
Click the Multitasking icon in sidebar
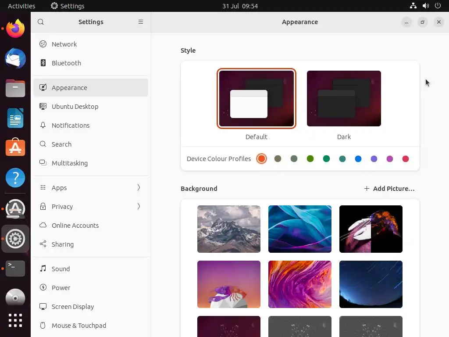pos(43,163)
